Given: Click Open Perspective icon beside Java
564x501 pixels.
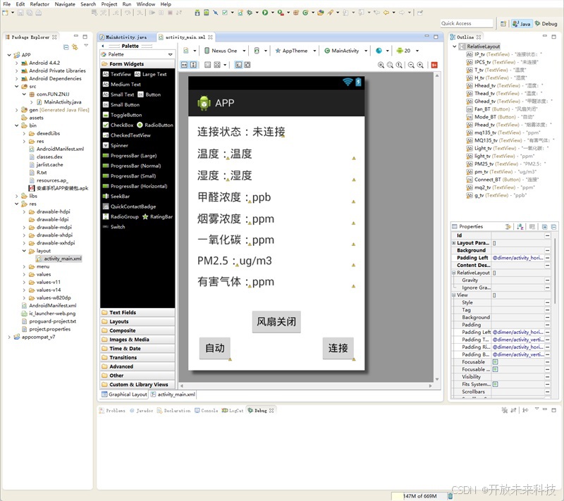Looking at the screenshot, I should pos(503,23).
